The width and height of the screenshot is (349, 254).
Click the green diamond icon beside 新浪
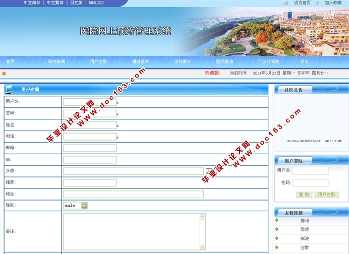pos(277,238)
